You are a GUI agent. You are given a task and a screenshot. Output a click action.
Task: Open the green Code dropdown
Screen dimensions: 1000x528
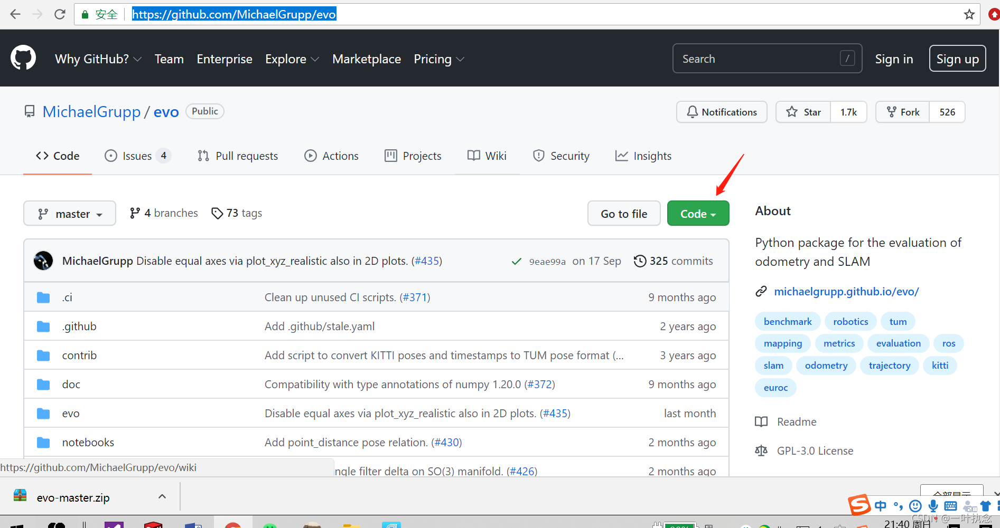(x=698, y=214)
